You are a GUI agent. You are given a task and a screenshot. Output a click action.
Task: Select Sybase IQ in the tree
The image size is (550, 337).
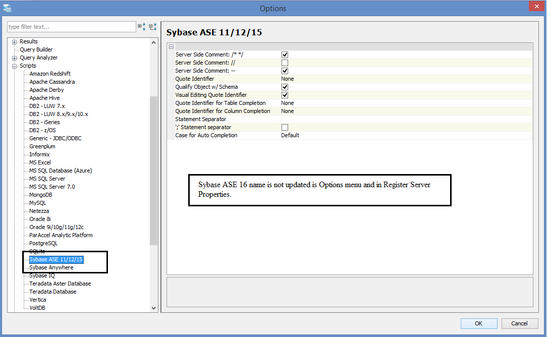tap(42, 275)
